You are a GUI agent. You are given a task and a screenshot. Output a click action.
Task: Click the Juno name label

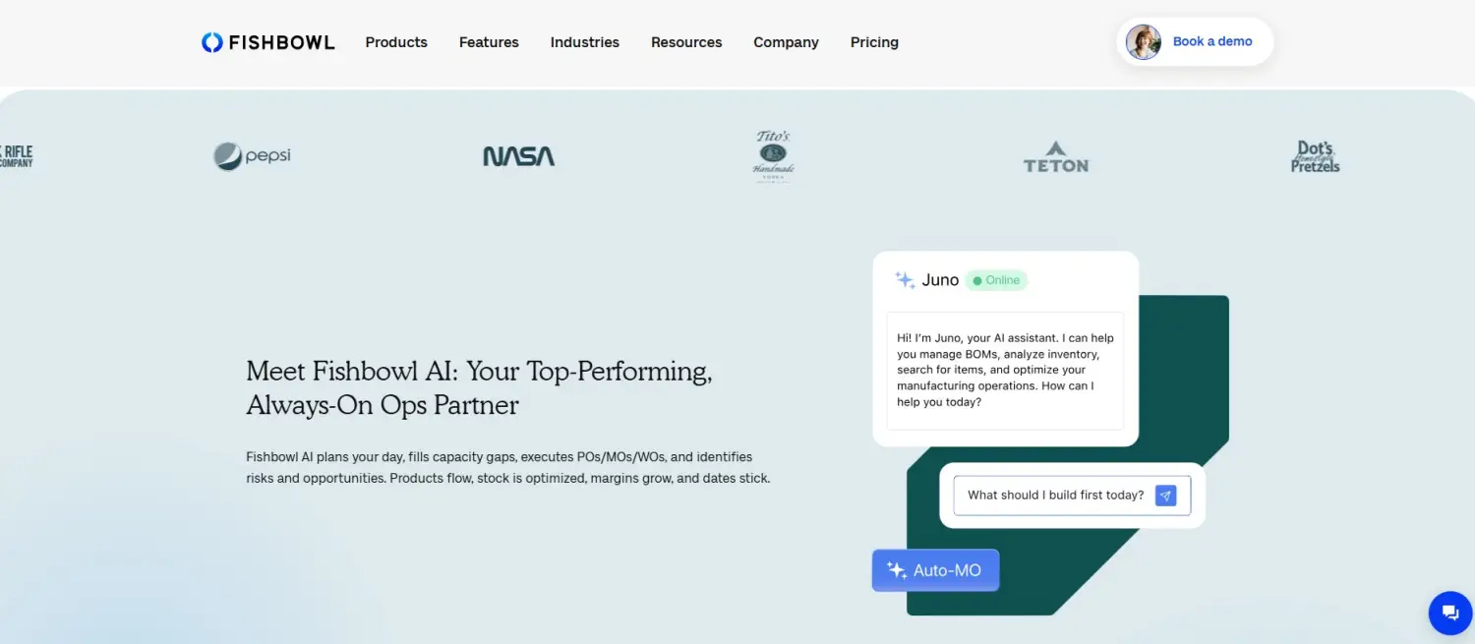[940, 280]
